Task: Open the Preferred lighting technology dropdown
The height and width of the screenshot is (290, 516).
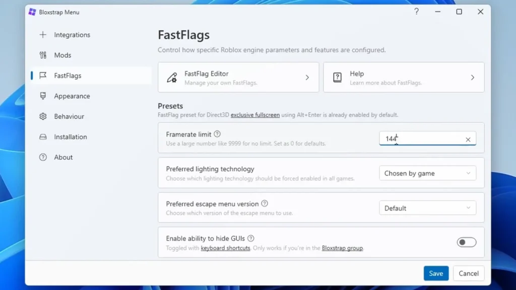Action: (427, 173)
